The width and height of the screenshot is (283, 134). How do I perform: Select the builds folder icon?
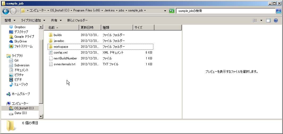tap(50, 35)
